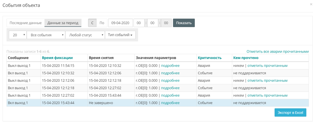313x123 pixels.
Task: Click отметить прочитанным for 12:27:02 event
Action: tap(267, 95)
